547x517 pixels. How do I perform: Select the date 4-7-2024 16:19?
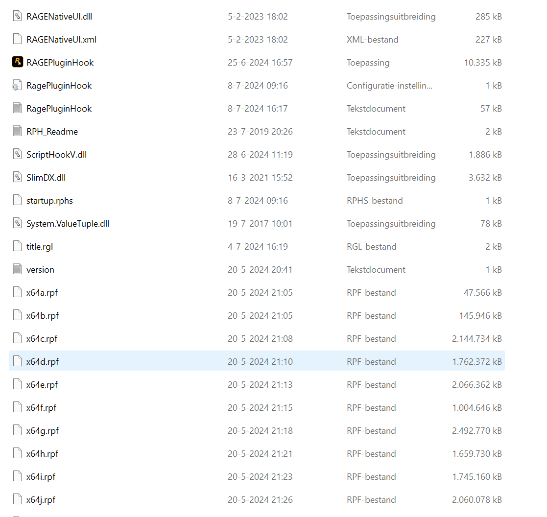(258, 247)
